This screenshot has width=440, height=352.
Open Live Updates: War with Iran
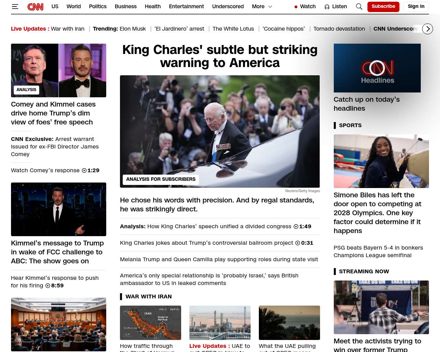(x=48, y=29)
